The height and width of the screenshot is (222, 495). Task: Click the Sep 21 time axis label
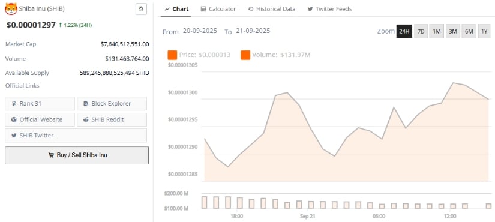pos(307,217)
